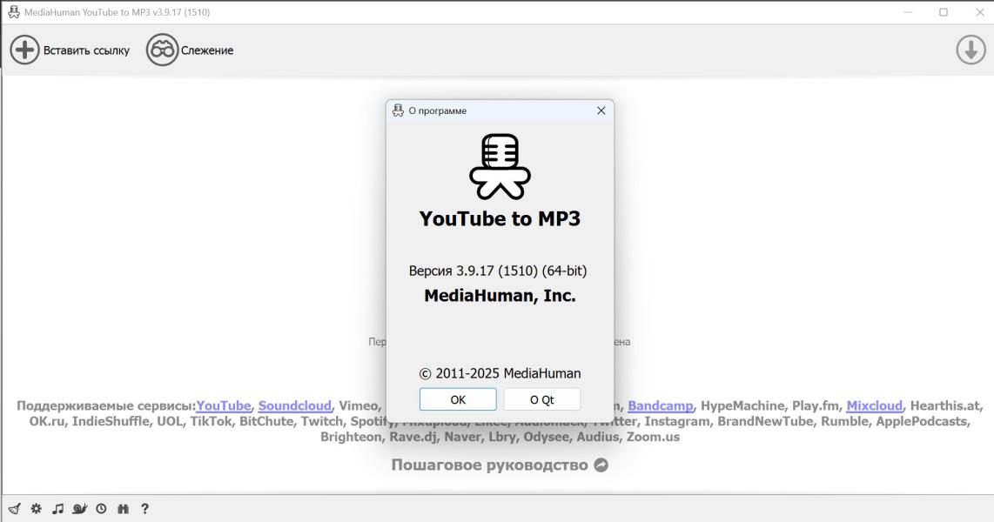
Task: Open help with the question mark icon
Action: 144,509
